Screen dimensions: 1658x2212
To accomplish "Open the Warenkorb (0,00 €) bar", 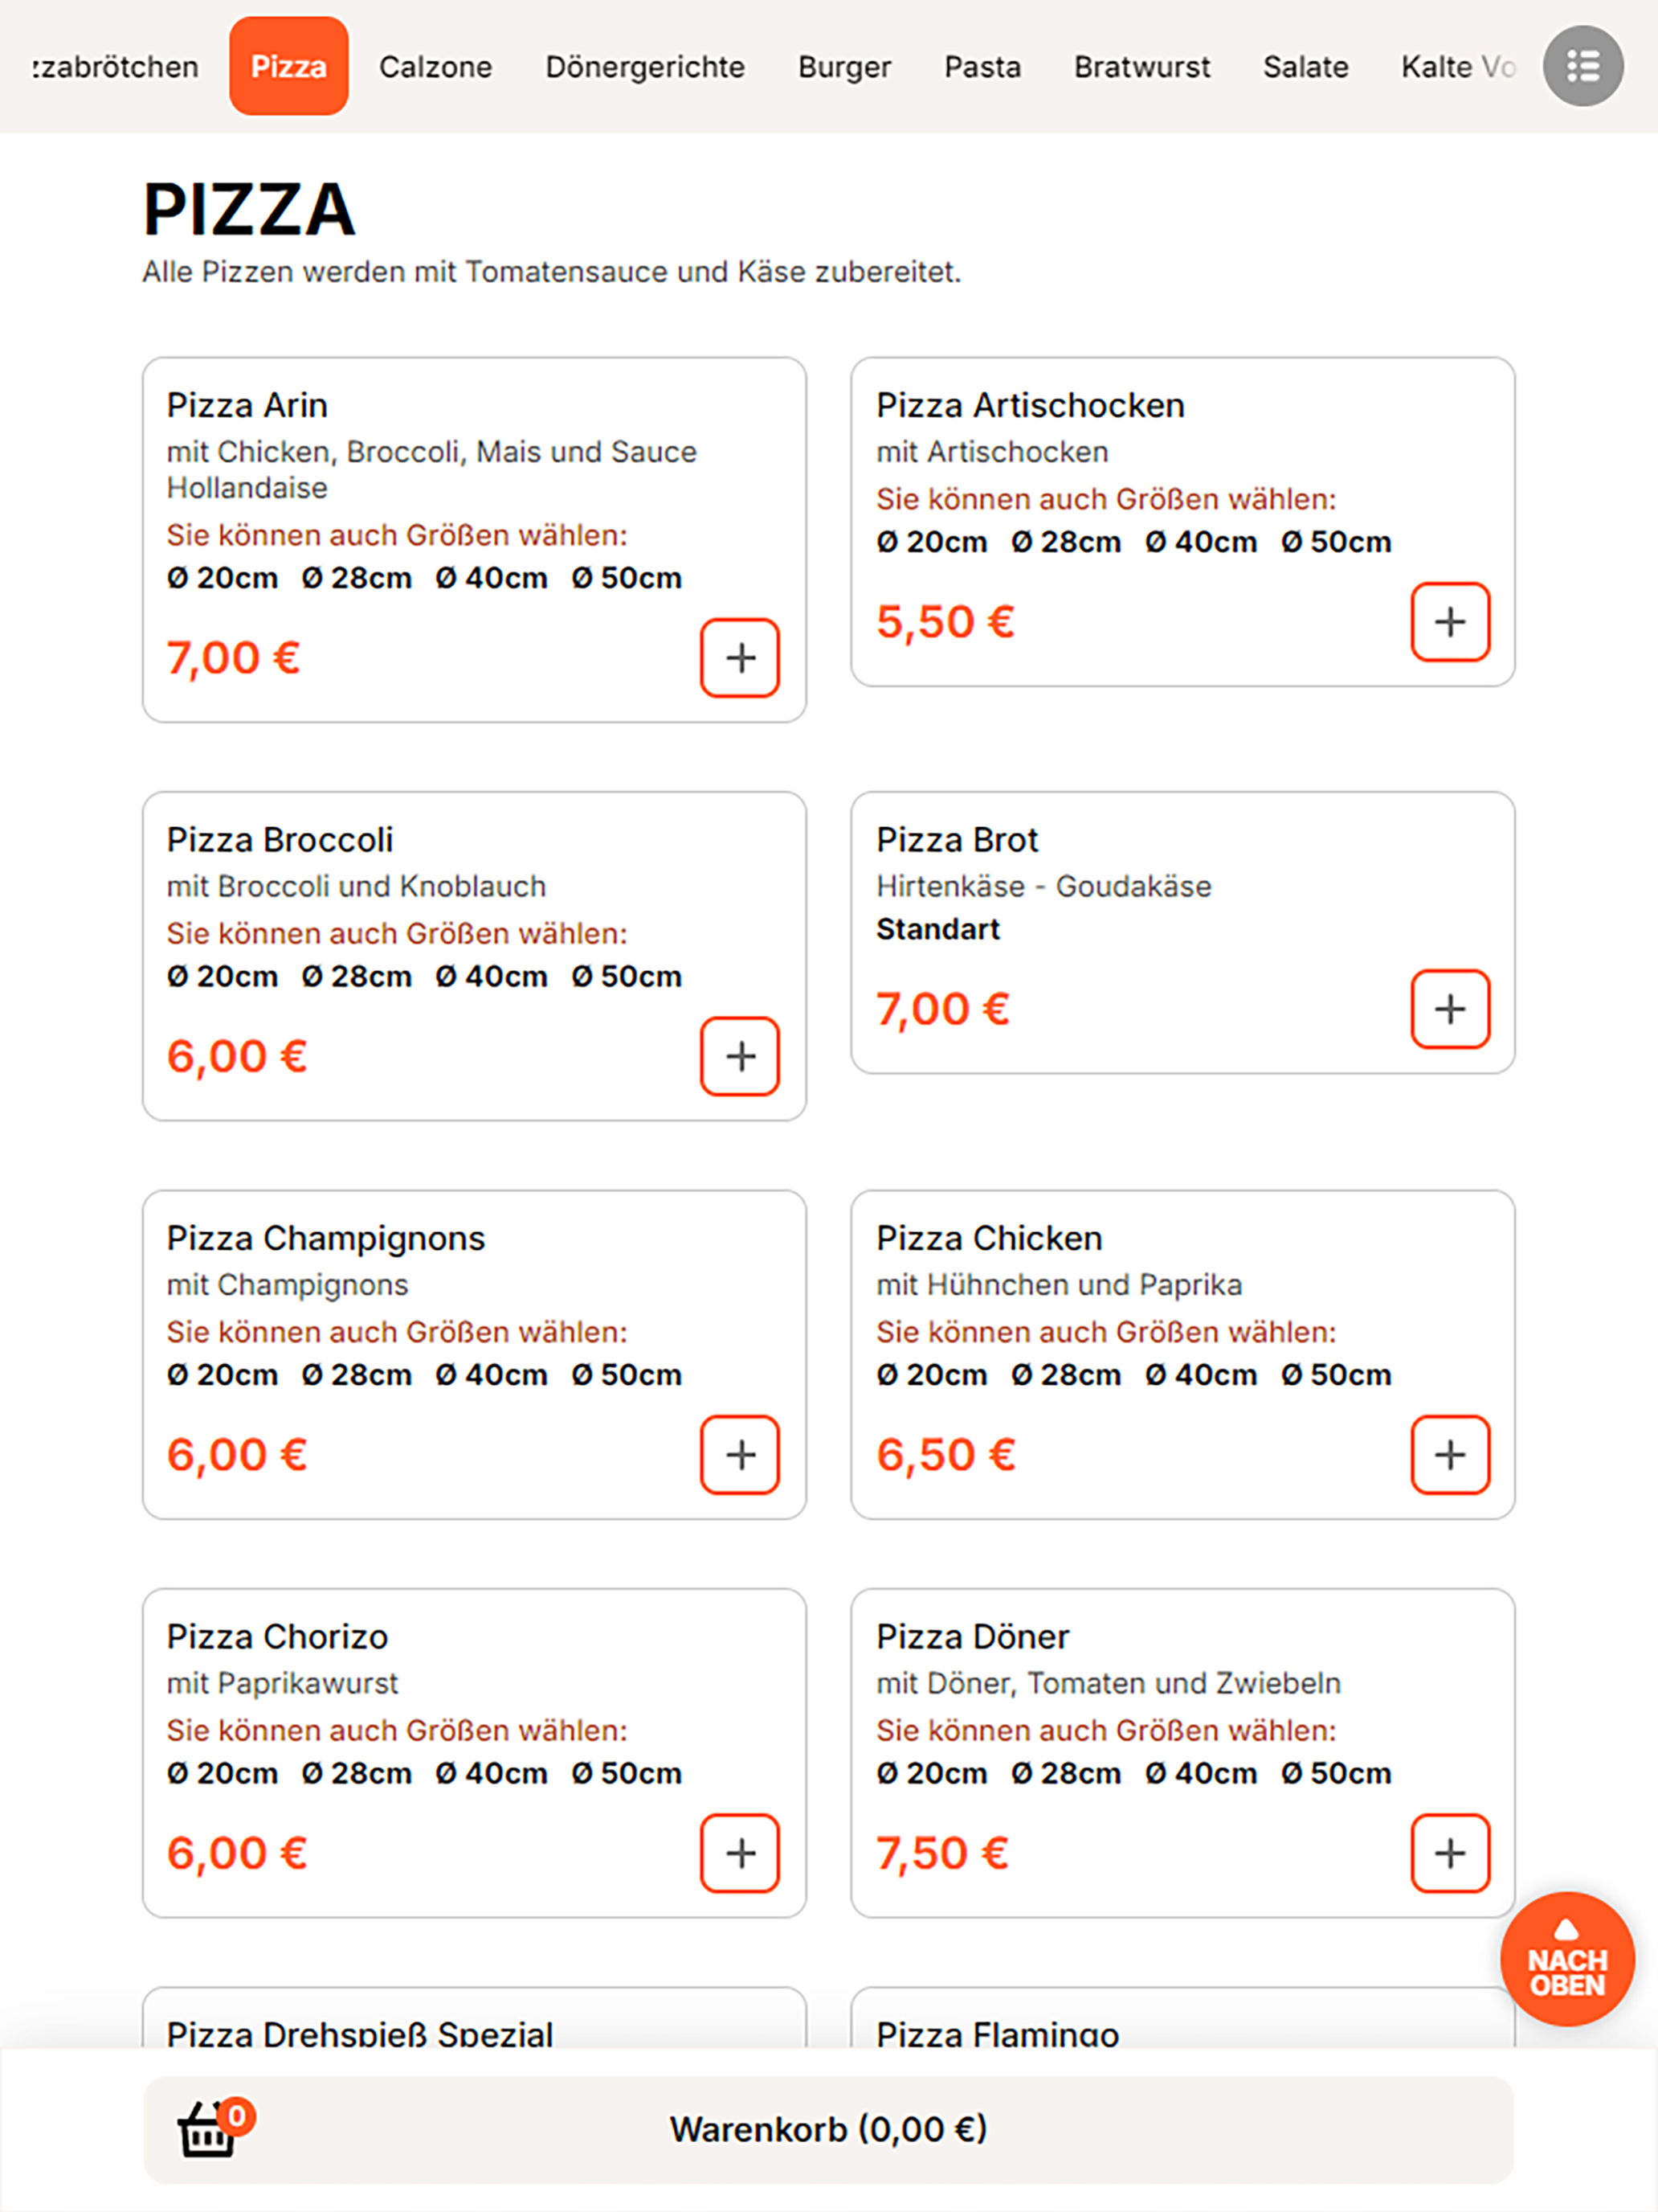I will 828,2130.
